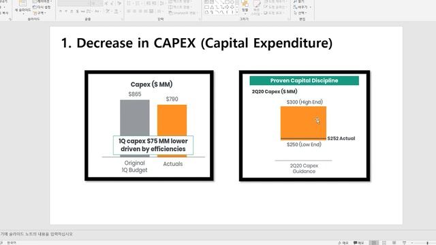Click the status bar language indicator
The image size is (436, 245).
12,243
